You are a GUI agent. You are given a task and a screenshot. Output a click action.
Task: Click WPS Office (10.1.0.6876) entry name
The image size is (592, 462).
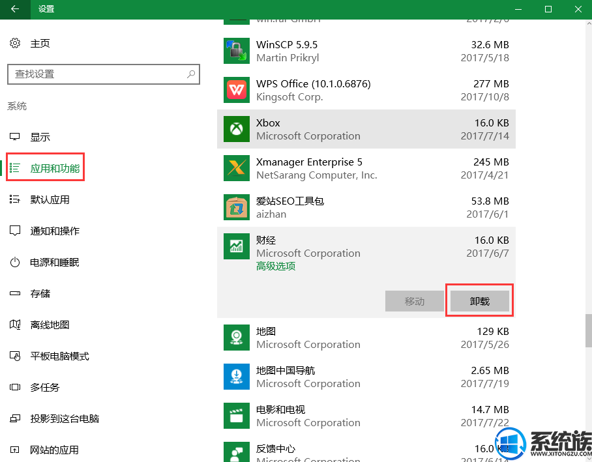[x=314, y=84]
